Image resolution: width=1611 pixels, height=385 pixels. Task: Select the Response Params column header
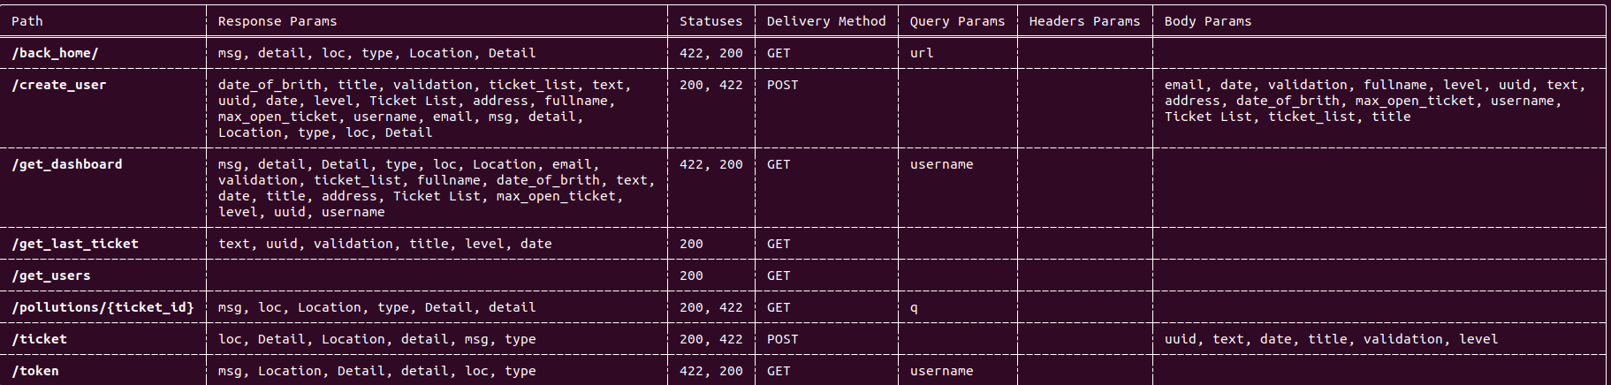[277, 21]
